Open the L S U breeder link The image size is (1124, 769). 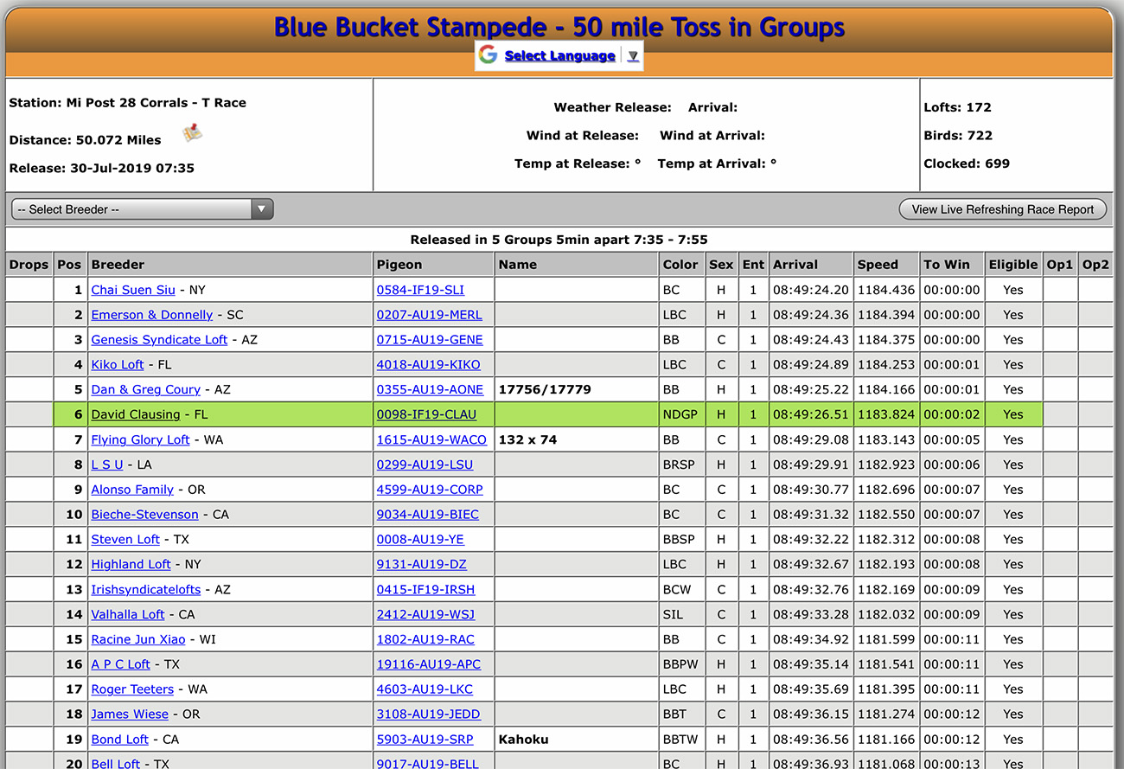point(107,465)
